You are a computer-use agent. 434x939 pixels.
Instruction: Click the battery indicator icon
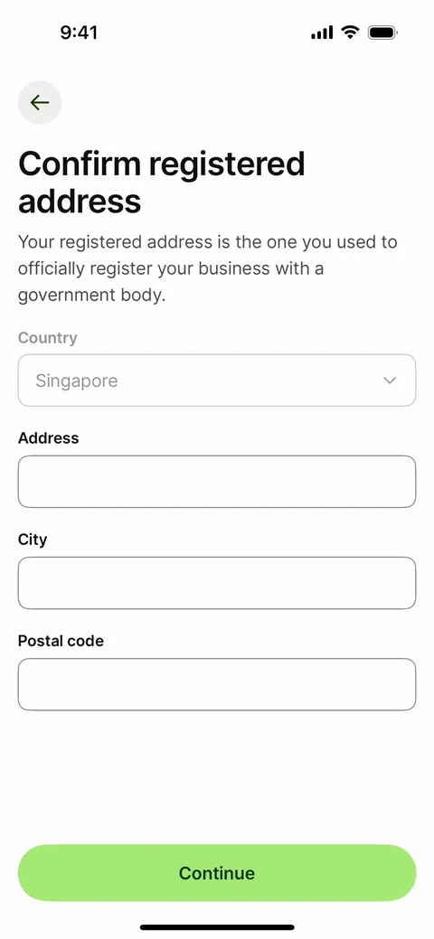click(383, 33)
